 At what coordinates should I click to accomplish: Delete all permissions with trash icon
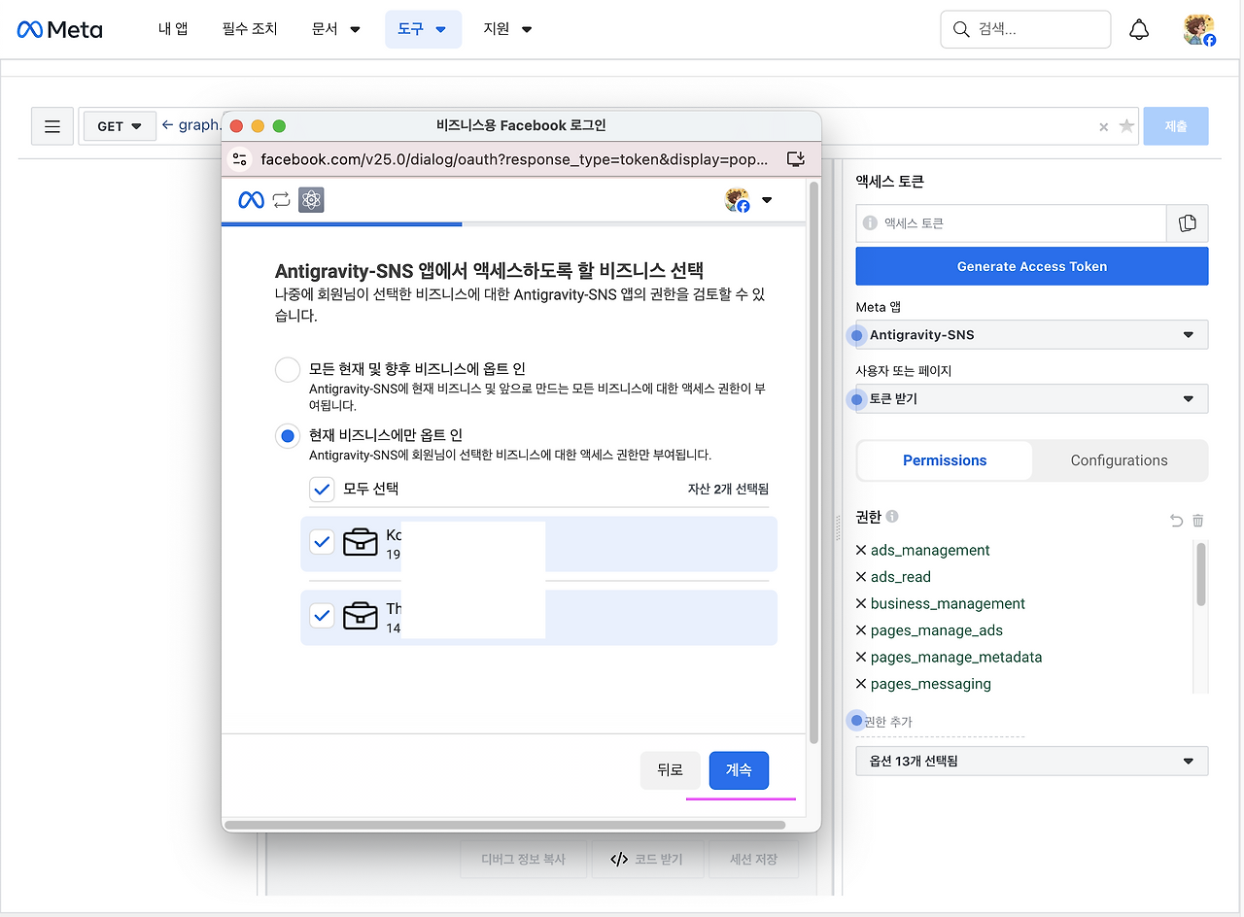(x=1198, y=521)
